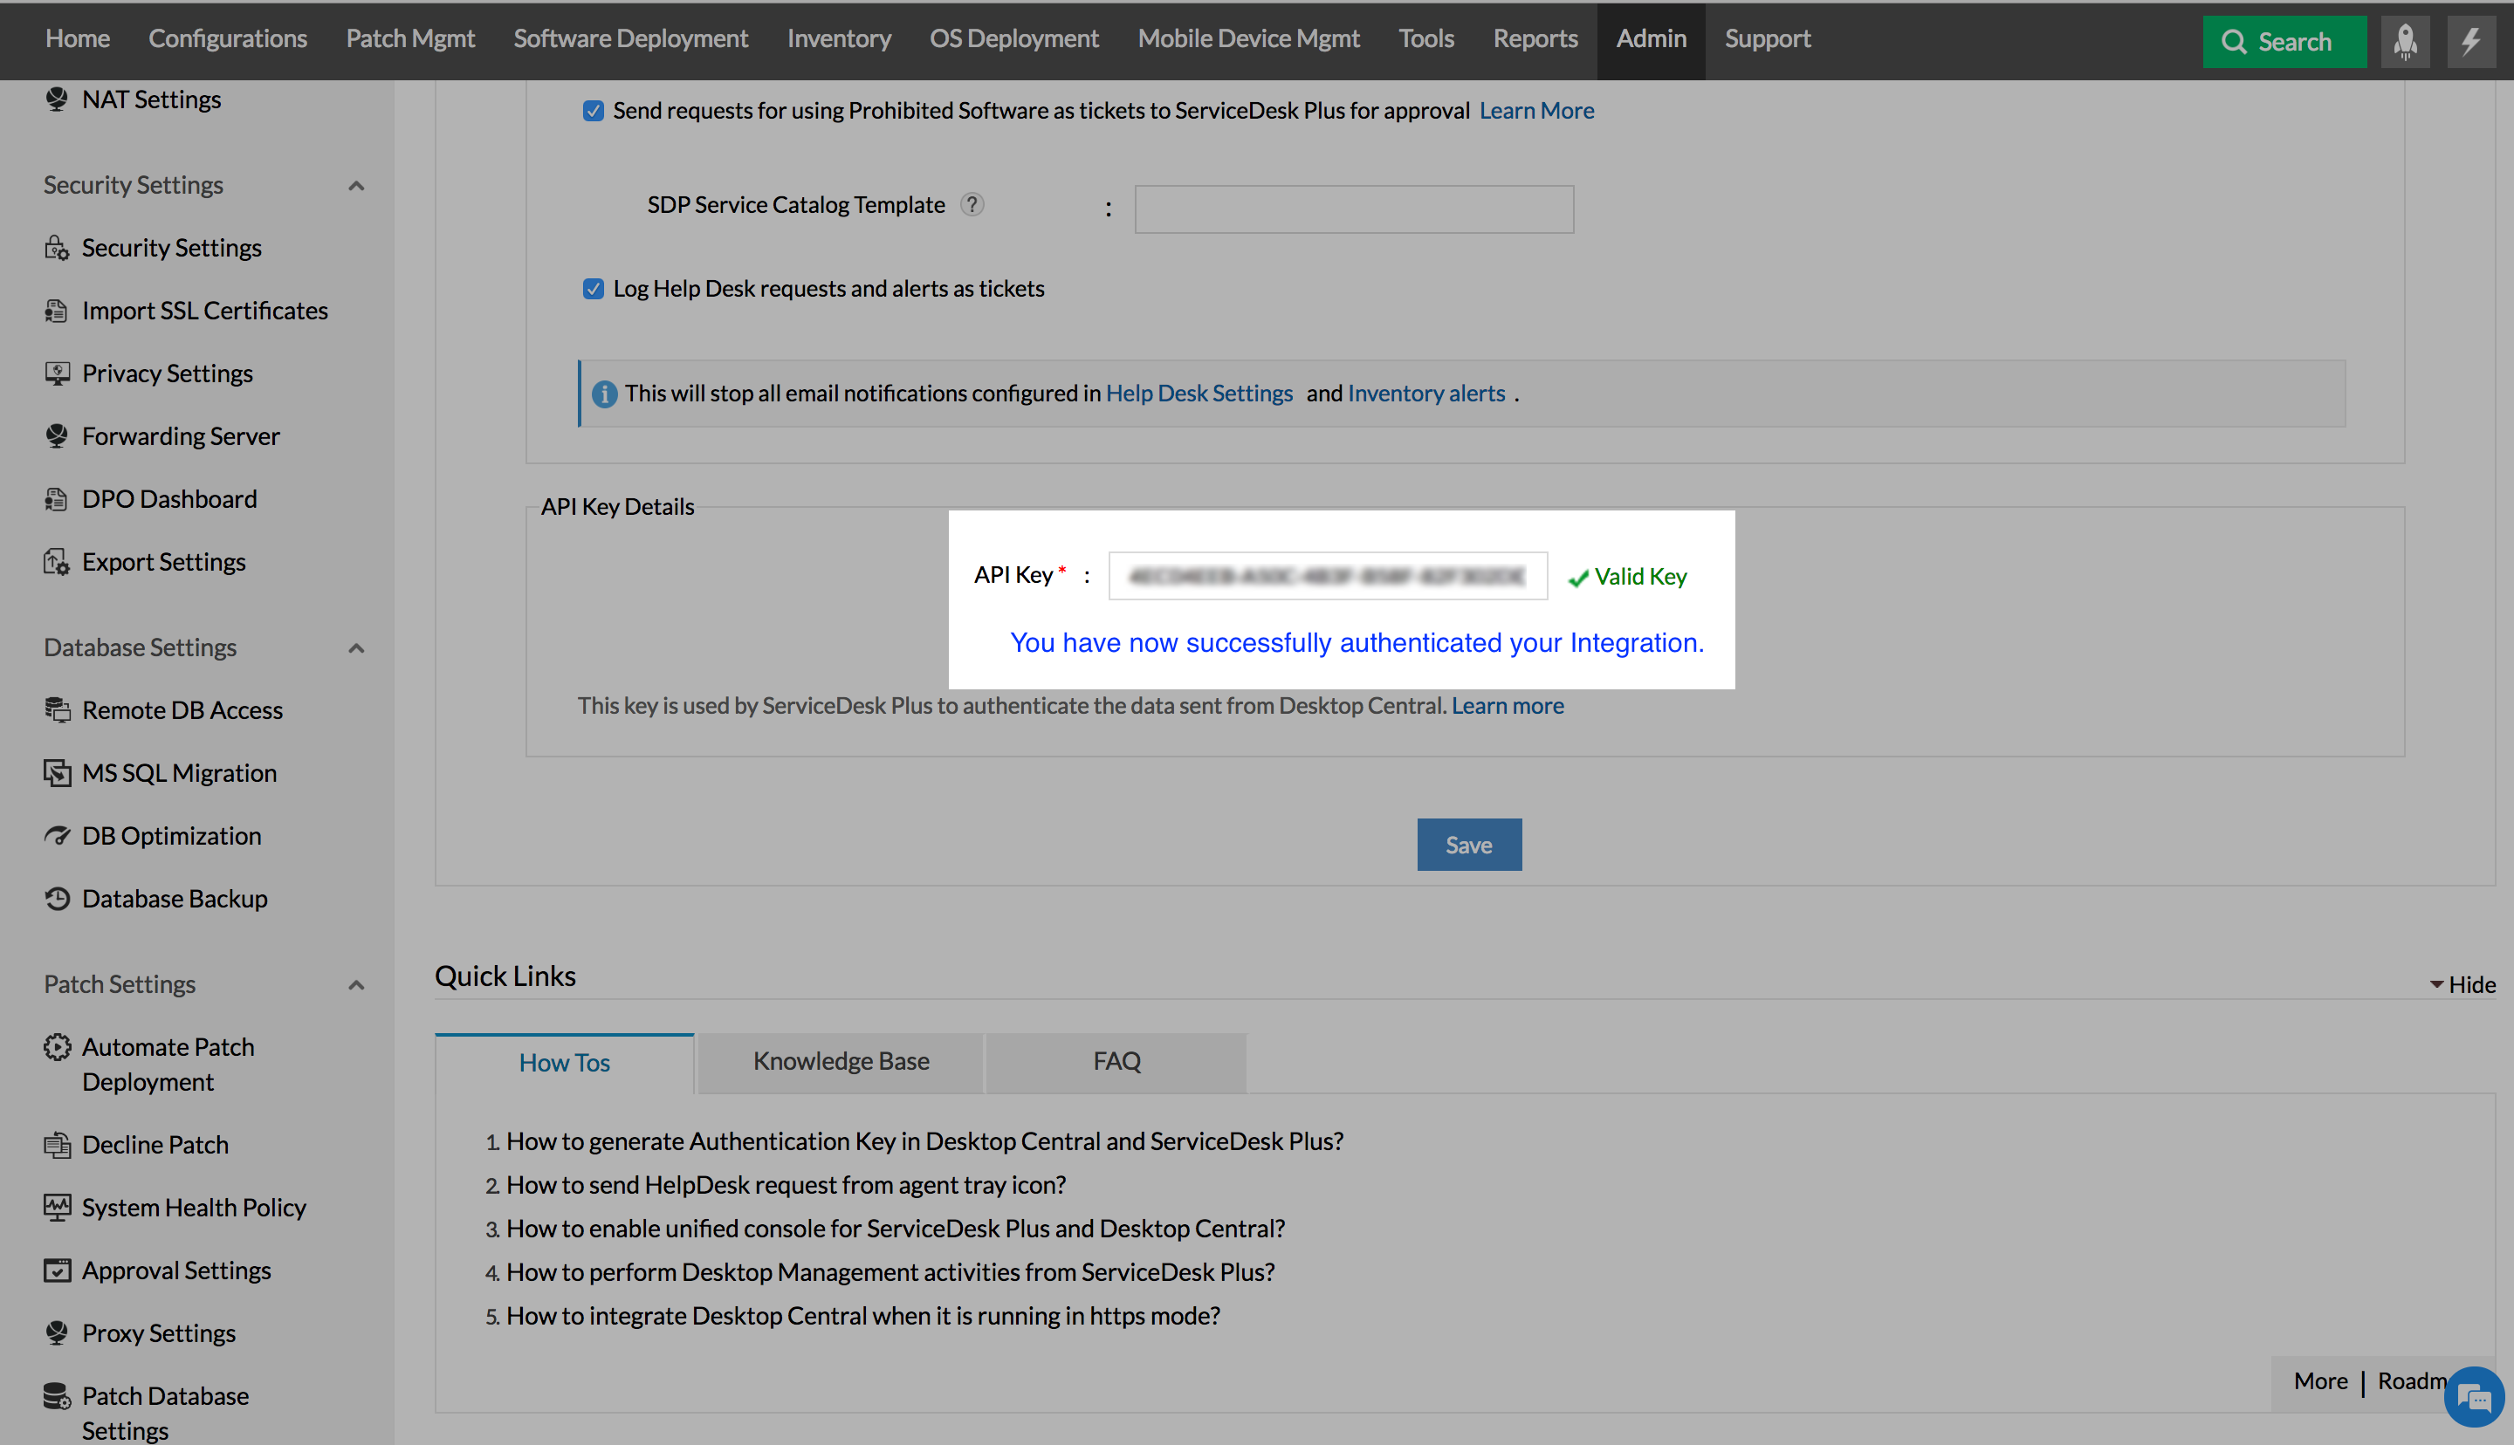Image resolution: width=2514 pixels, height=1445 pixels.
Task: Open the live chat bubble icon
Action: point(2475,1397)
